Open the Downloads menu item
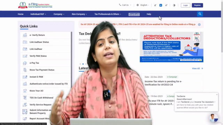The image size is (223, 125). pyautogui.click(x=134, y=14)
